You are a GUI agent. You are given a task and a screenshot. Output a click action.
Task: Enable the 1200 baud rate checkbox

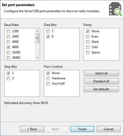[x=8, y=31]
